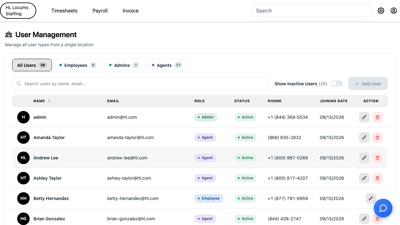This screenshot has height=225, width=400.
Task: Click the HL Locums Staffing logo button
Action: pyautogui.click(x=18, y=11)
